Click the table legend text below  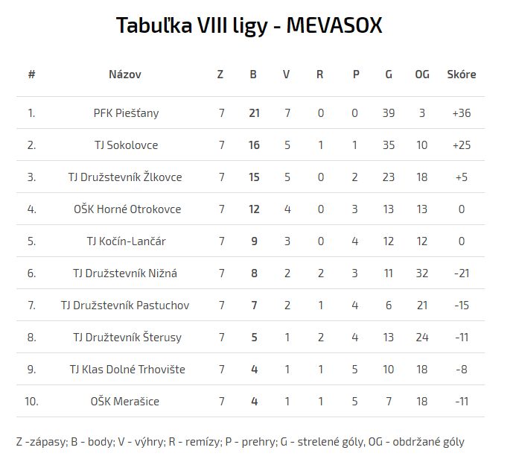tap(240, 442)
